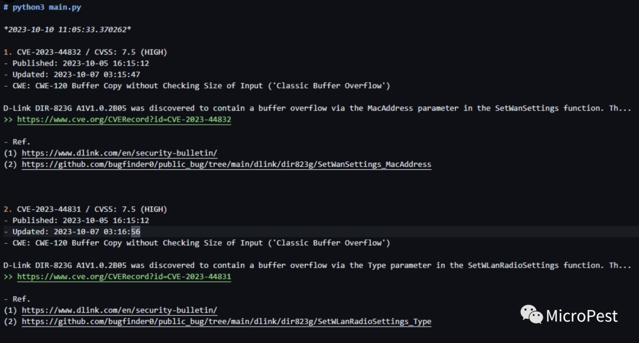Screen dimensions: 639x343
Task: Open dlink security-bulletin link under CVE-2023-44832
Action: click(120, 153)
